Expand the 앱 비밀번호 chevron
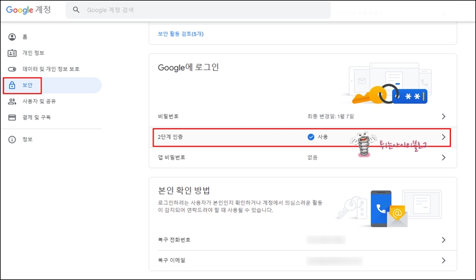 (x=443, y=157)
